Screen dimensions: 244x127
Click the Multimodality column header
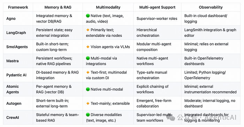[108, 7]
